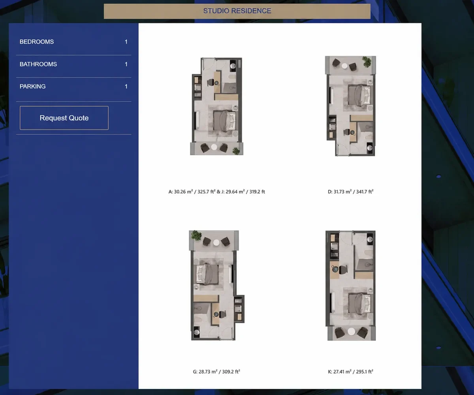Click the Request Quote button
The height and width of the screenshot is (395, 474).
point(64,118)
